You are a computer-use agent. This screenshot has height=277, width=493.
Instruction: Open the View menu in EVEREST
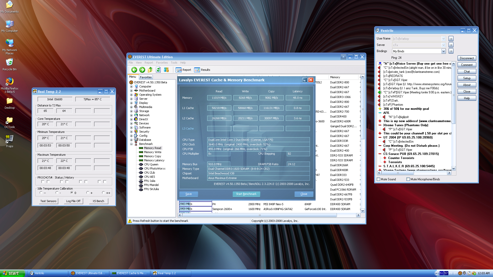click(139, 63)
